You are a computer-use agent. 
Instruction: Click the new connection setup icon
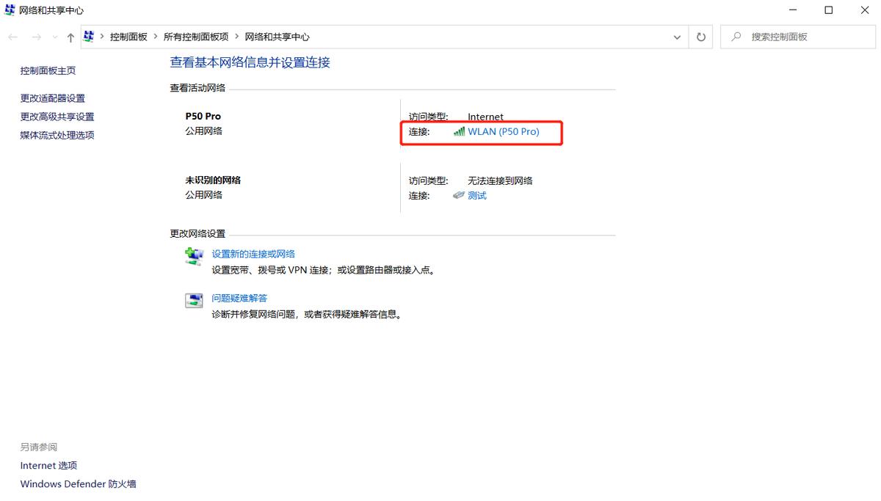(193, 256)
